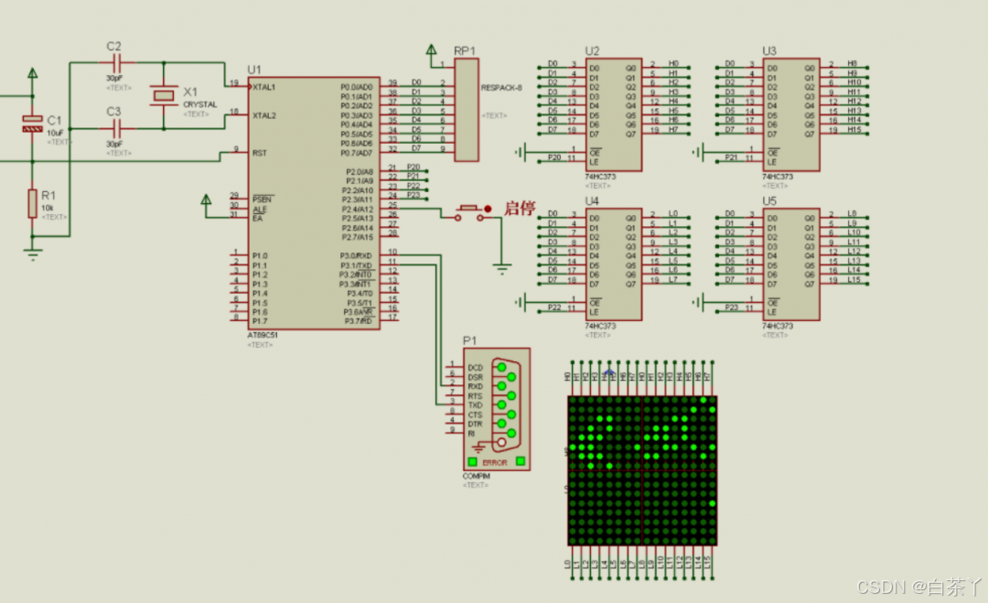
Task: Click ground symbol at U5 OE pin
Action: click(x=697, y=303)
